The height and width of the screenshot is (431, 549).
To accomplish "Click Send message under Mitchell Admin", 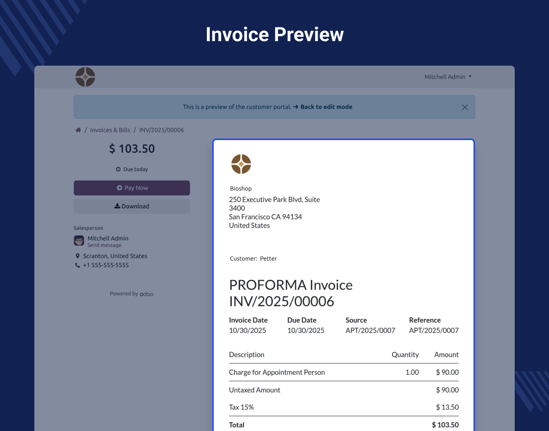I will 104,245.
